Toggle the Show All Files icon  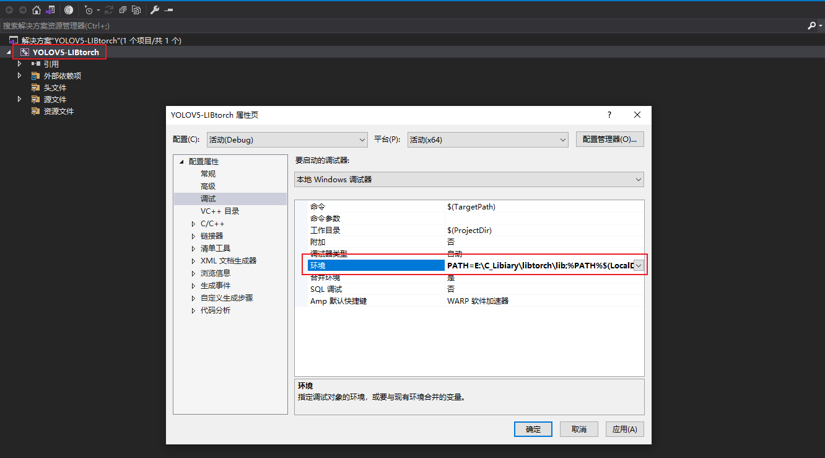pos(136,10)
